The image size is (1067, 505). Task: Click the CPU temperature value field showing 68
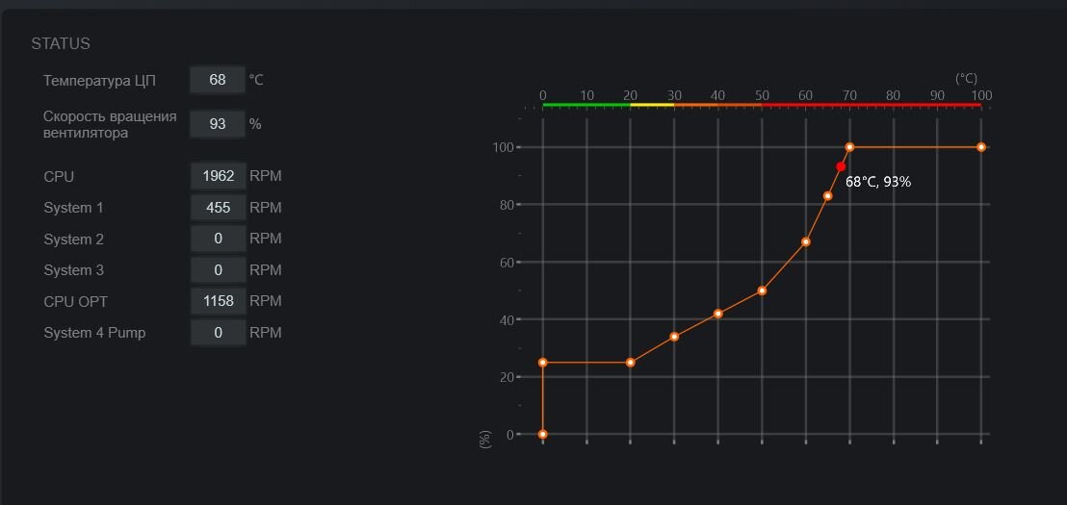(x=218, y=80)
